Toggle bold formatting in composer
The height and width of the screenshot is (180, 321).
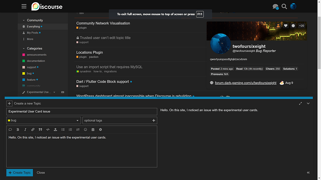[x=18, y=129]
